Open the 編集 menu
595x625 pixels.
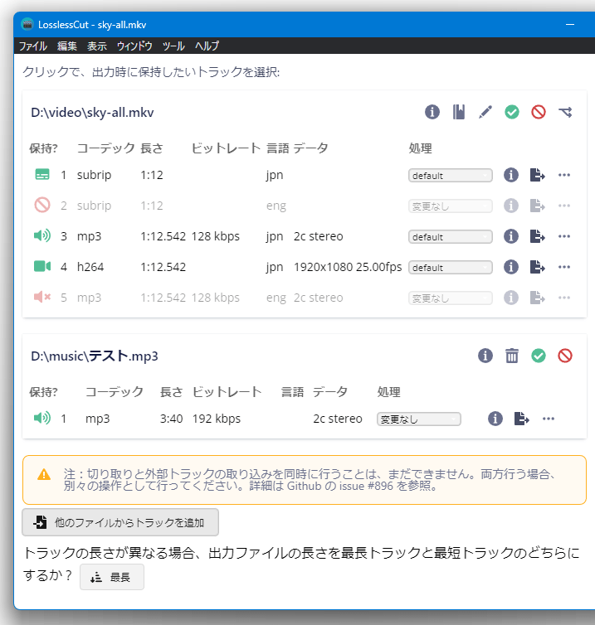[67, 46]
